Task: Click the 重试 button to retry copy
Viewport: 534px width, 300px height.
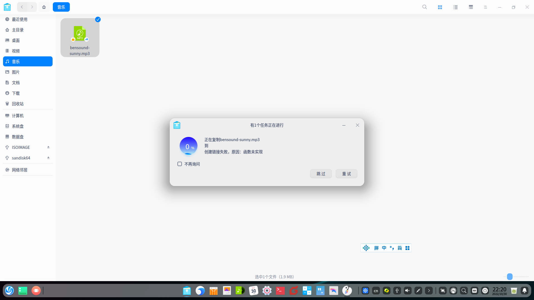Action: [x=346, y=174]
